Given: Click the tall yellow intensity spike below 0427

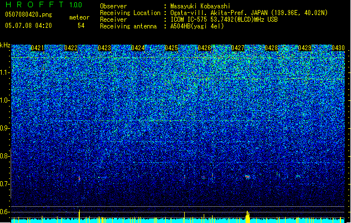Looking at the screenshot, I should pyautogui.click(x=248, y=216).
